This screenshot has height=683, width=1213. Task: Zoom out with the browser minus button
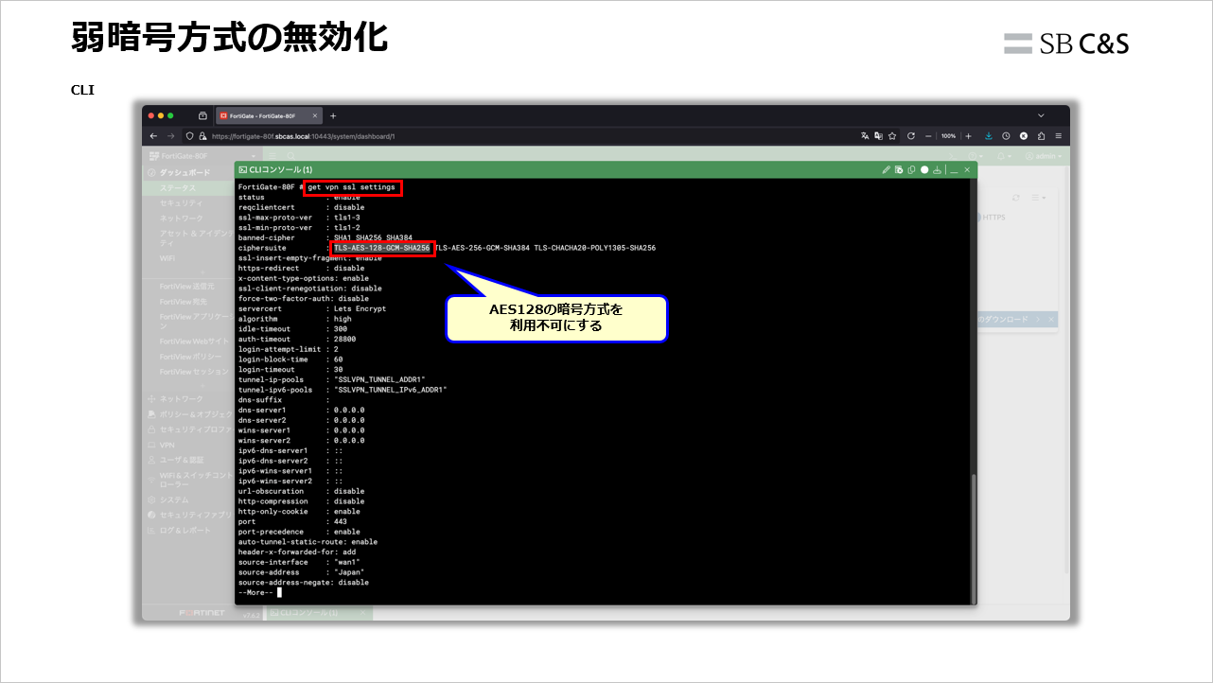pos(929,136)
